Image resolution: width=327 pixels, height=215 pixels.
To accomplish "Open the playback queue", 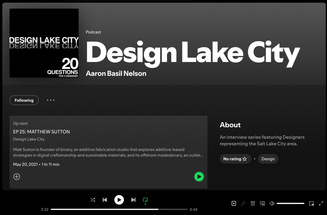I will point(253,204).
